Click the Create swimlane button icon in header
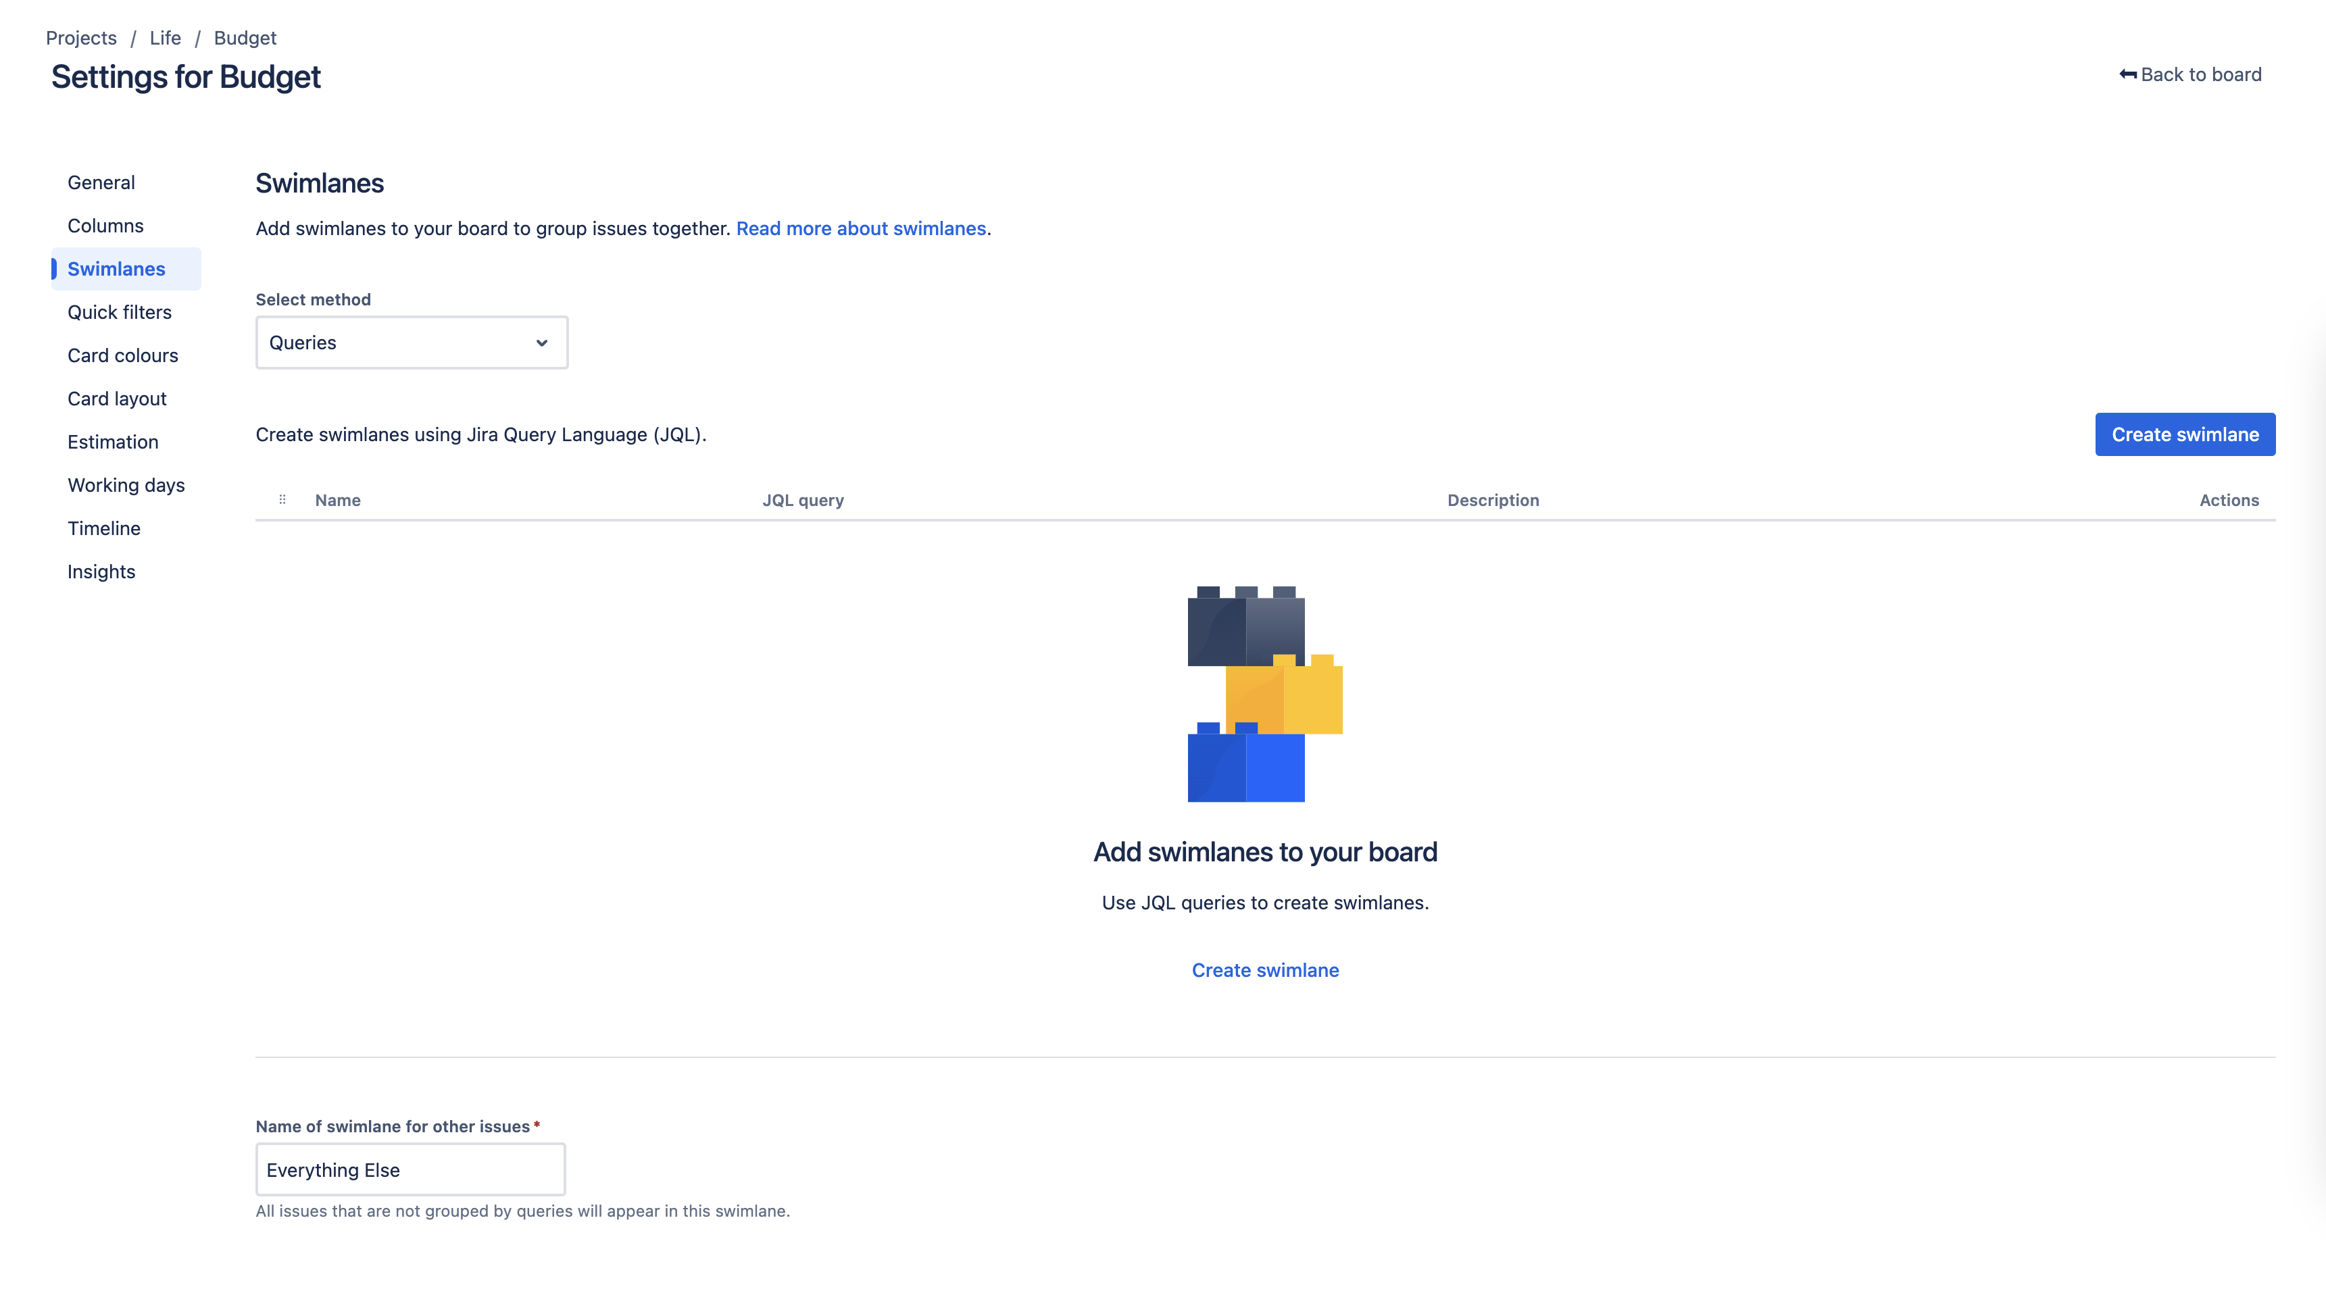Image resolution: width=2326 pixels, height=1289 pixels. pos(2185,433)
